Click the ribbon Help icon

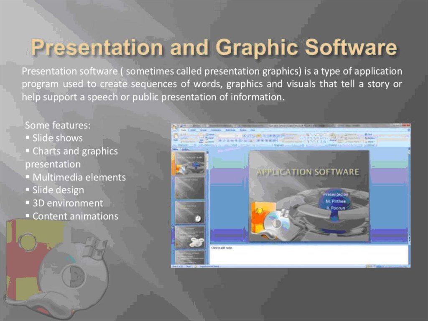(x=409, y=130)
